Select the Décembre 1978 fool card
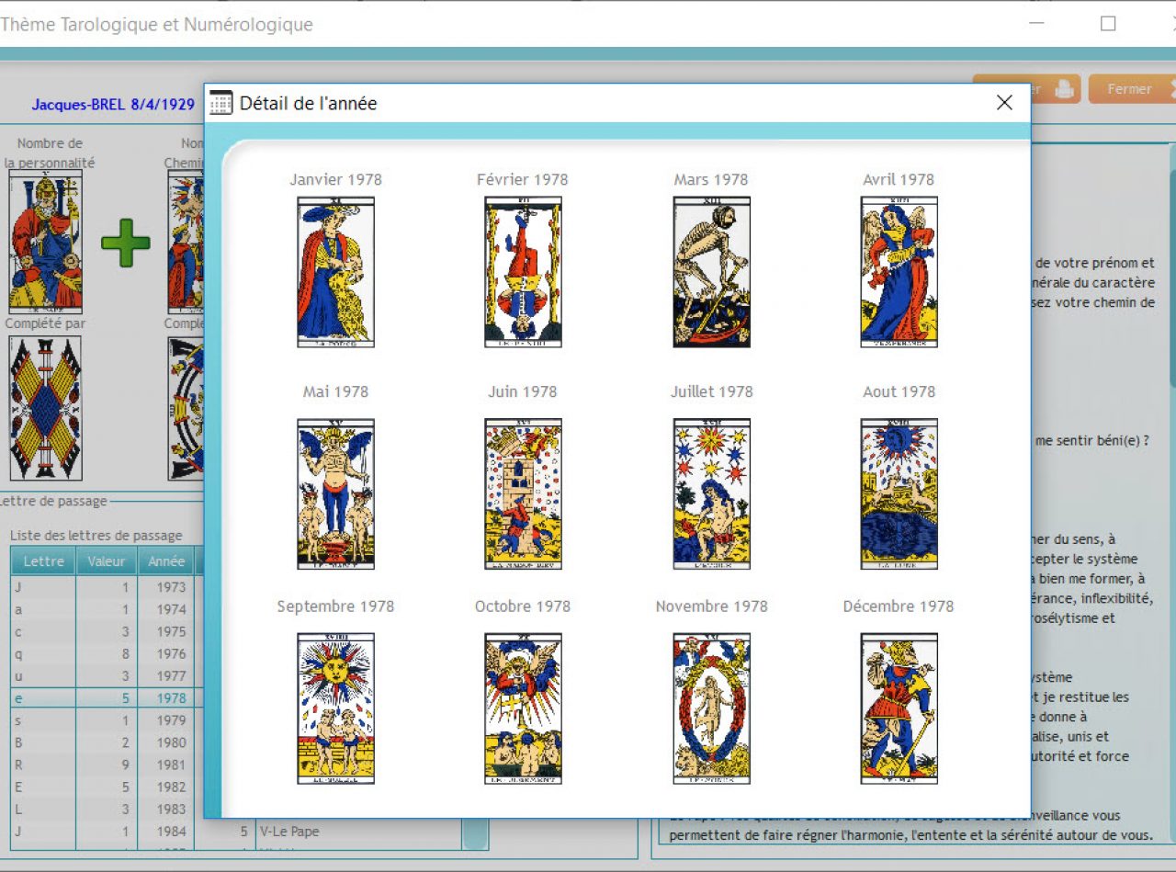This screenshot has height=872, width=1176. [899, 708]
